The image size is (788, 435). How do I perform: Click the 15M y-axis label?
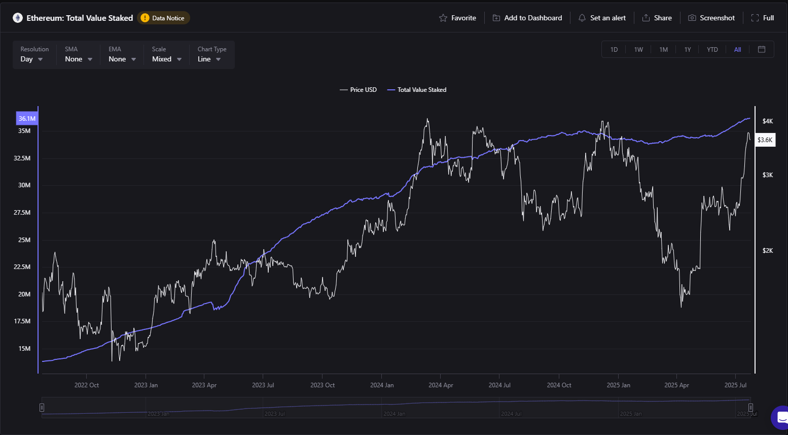coord(24,349)
